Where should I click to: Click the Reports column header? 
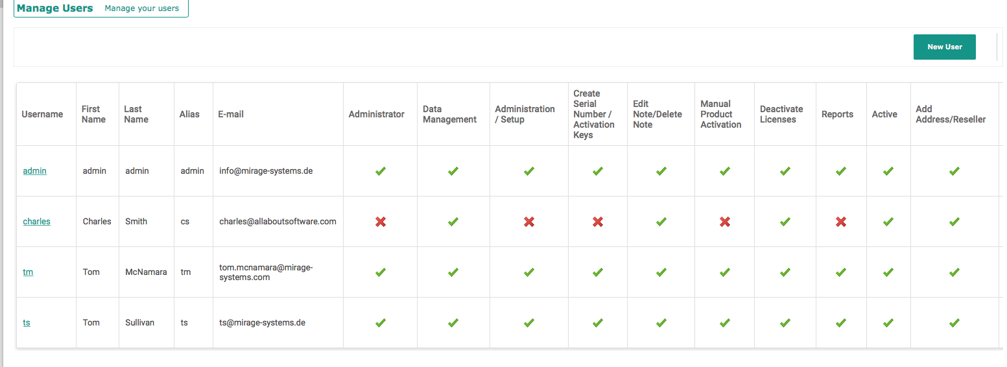point(837,114)
